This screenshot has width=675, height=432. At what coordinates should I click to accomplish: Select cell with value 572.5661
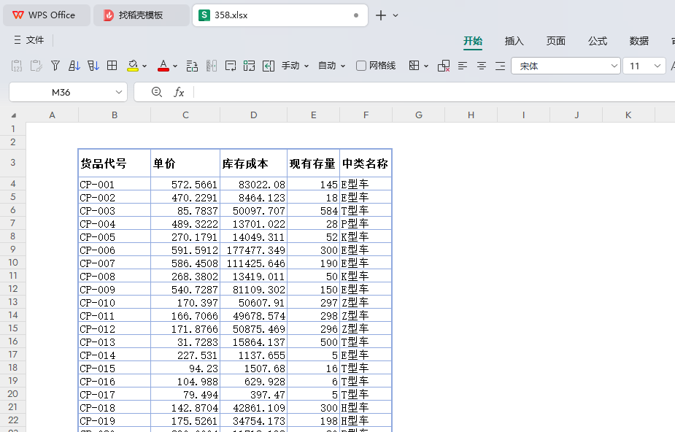[x=185, y=184]
